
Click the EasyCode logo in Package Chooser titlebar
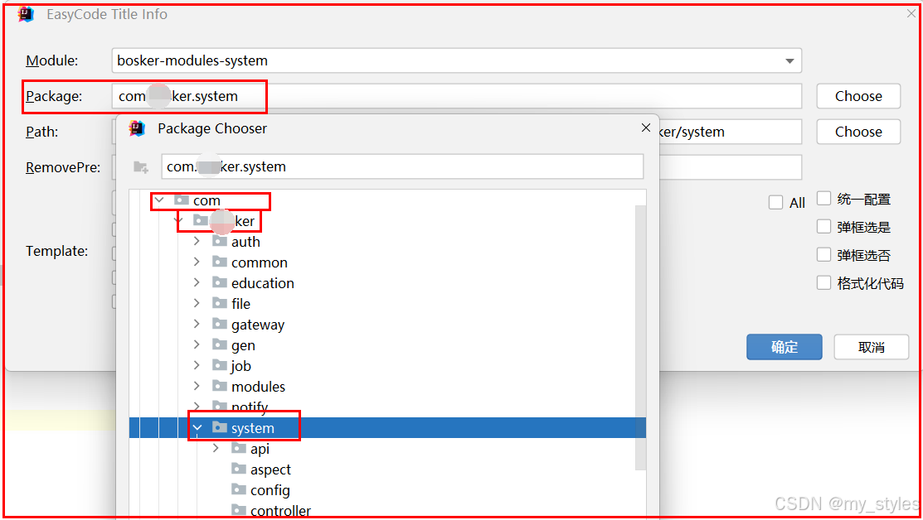[x=136, y=128]
